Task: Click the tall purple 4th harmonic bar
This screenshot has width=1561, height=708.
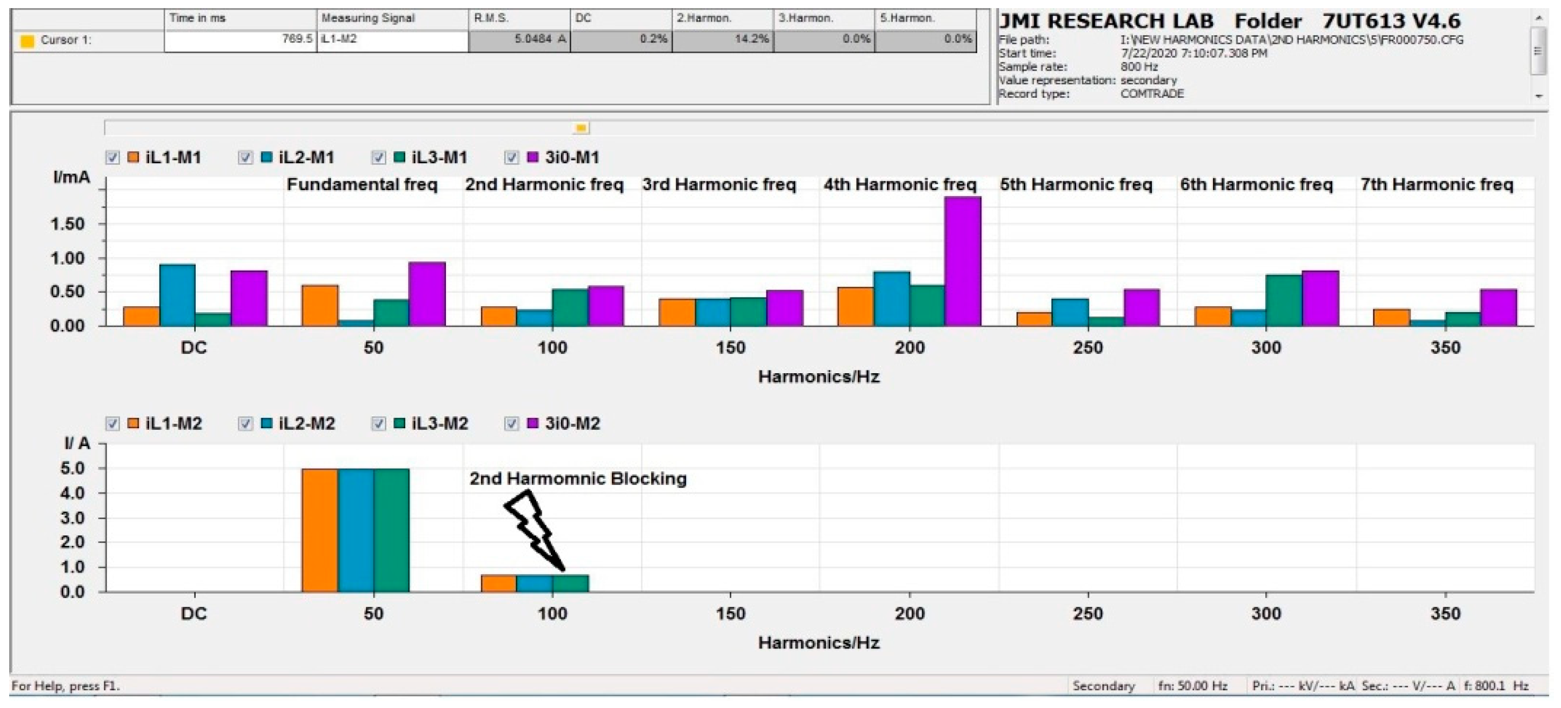Action: pyautogui.click(x=962, y=260)
